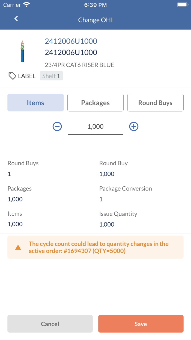Open the product by clicking its cable thumbnail
The height and width of the screenshot is (340, 191).
point(23,52)
